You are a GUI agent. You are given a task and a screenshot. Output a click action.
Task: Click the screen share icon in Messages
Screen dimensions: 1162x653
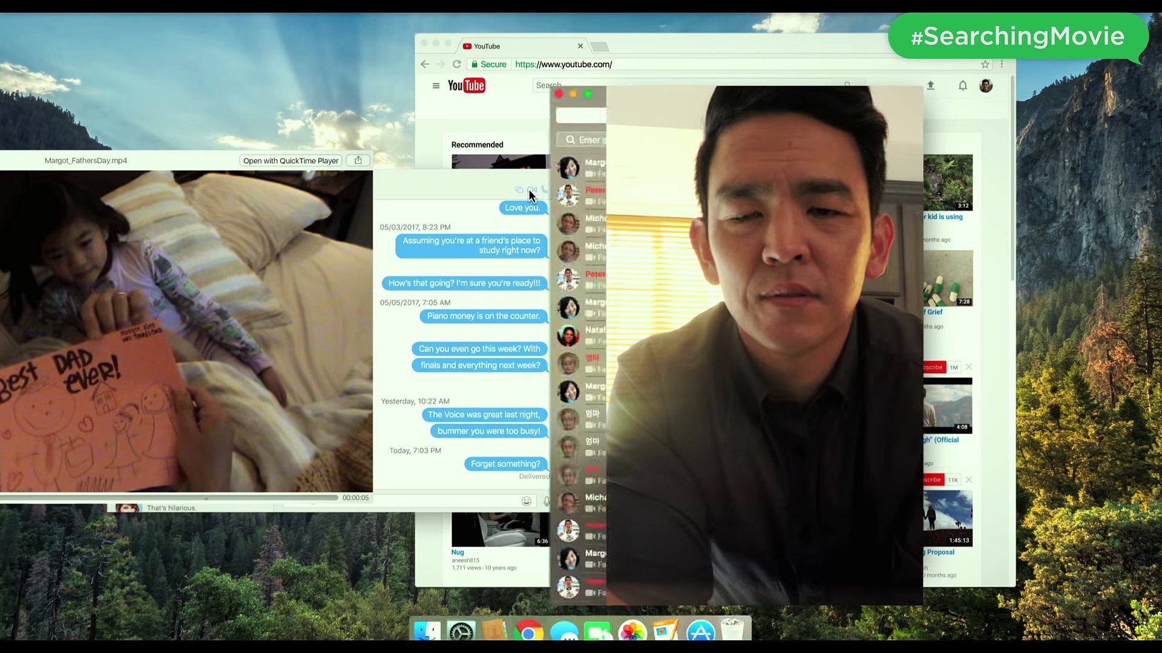(519, 190)
